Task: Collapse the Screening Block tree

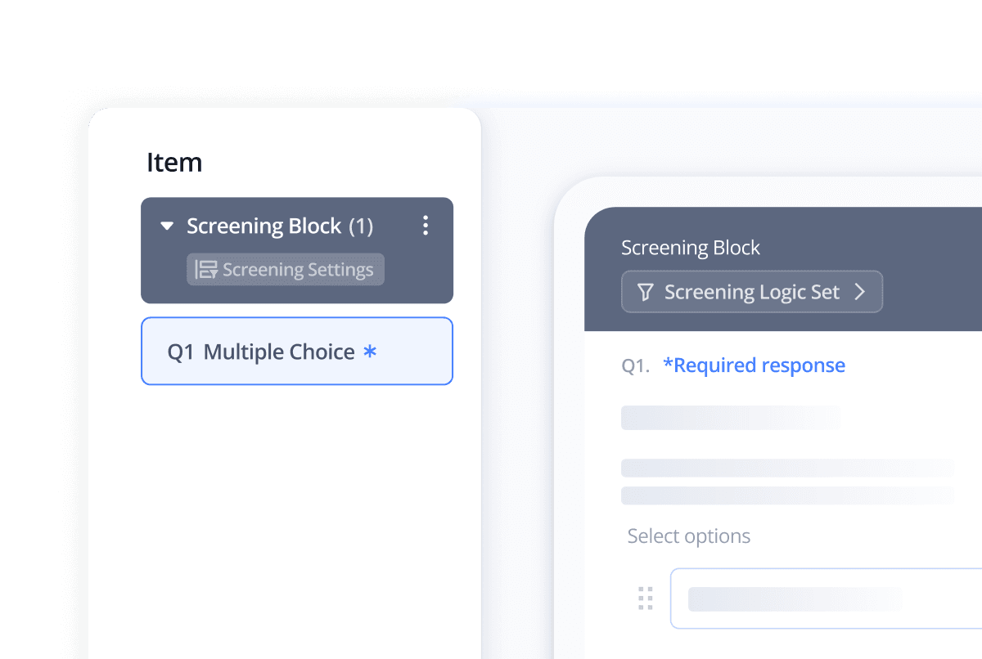Action: click(x=166, y=226)
